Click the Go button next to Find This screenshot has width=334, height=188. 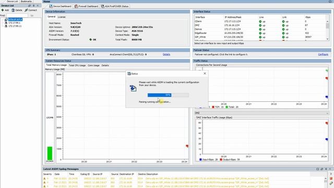tap(32, 15)
